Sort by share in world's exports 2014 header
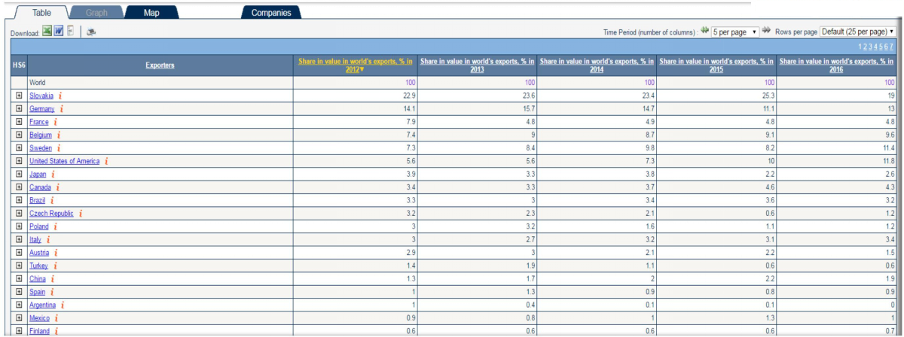This screenshot has height=337, width=904. [x=597, y=65]
